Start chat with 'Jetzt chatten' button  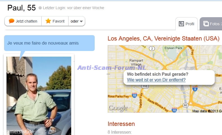23,21
